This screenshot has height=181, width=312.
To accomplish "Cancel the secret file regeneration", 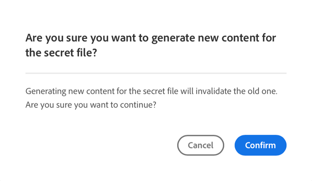I will tap(201, 145).
